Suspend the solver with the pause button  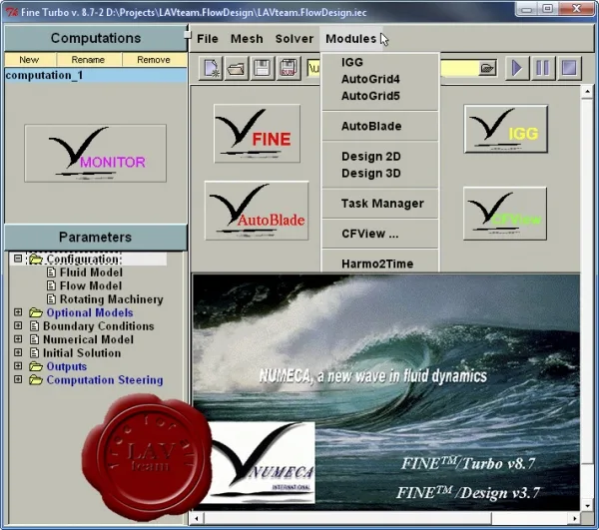pyautogui.click(x=543, y=68)
